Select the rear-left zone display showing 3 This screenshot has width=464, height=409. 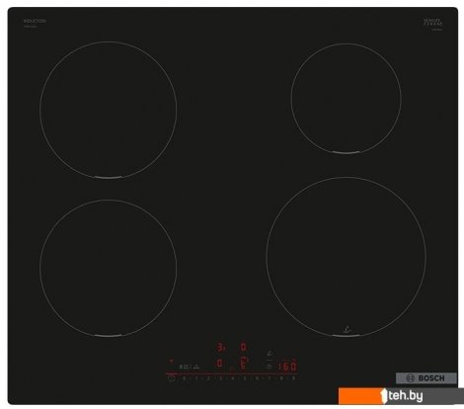(x=220, y=347)
